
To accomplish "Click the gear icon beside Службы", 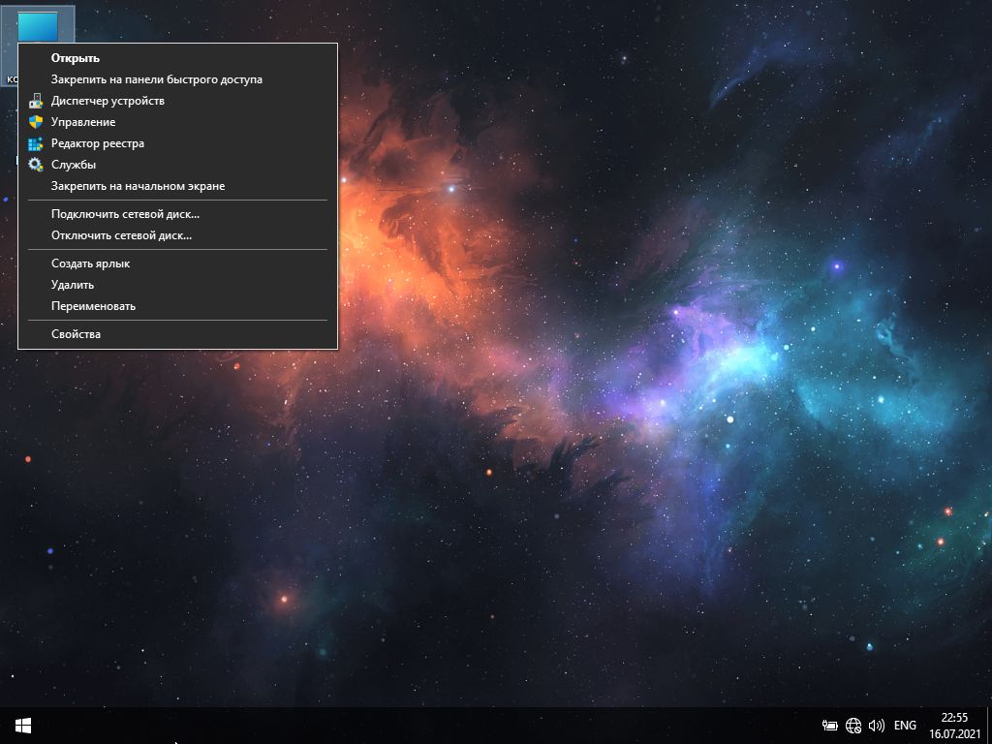I will pos(36,165).
